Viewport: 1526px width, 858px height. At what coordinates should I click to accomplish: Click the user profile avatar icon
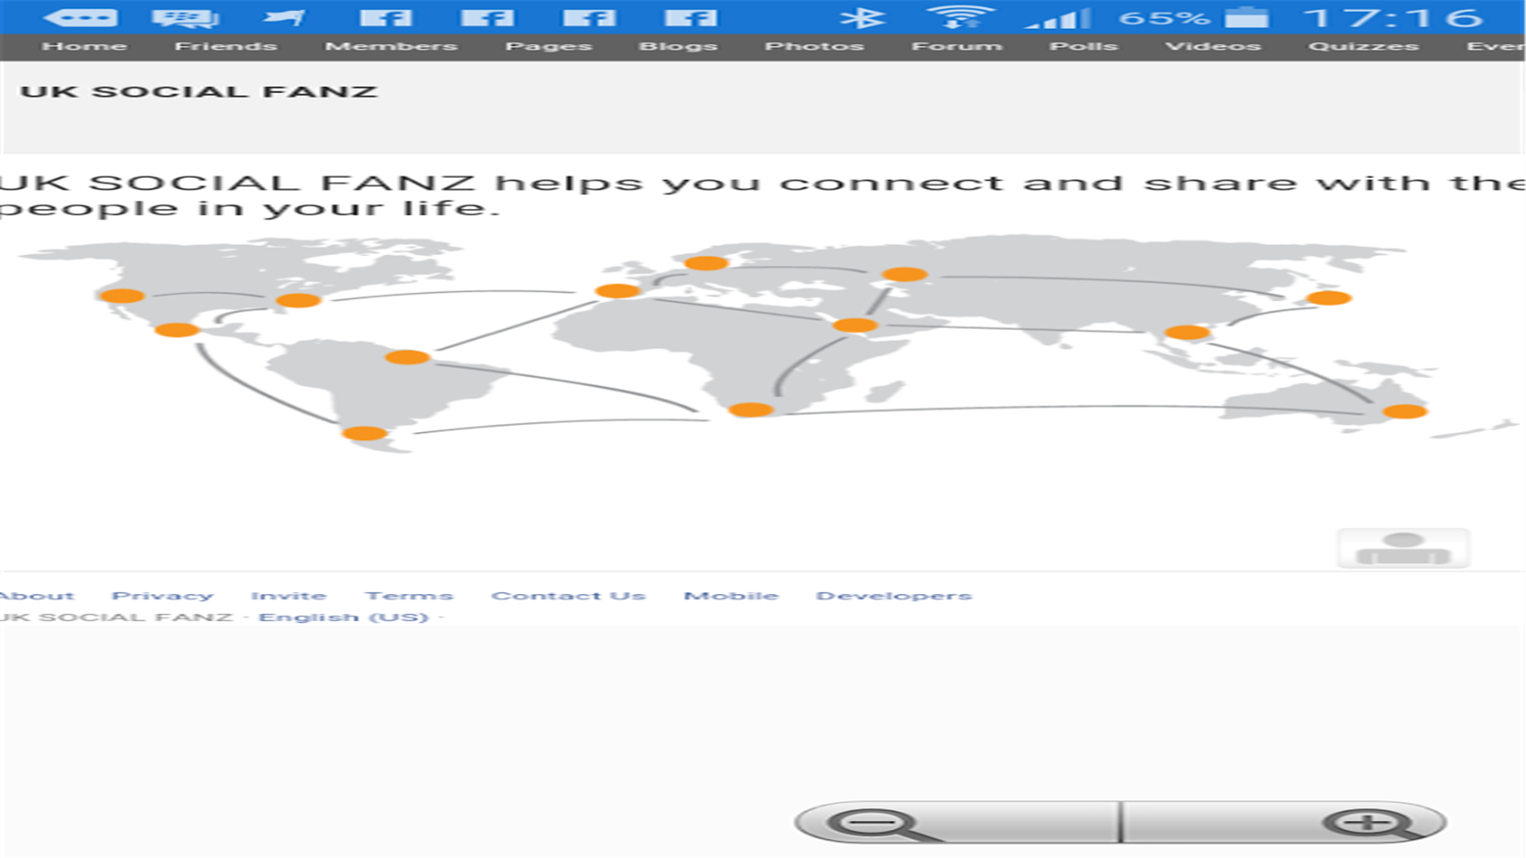pyautogui.click(x=1403, y=548)
